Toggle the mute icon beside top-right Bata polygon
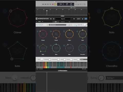This screenshot has height=92, width=123. [77, 31]
